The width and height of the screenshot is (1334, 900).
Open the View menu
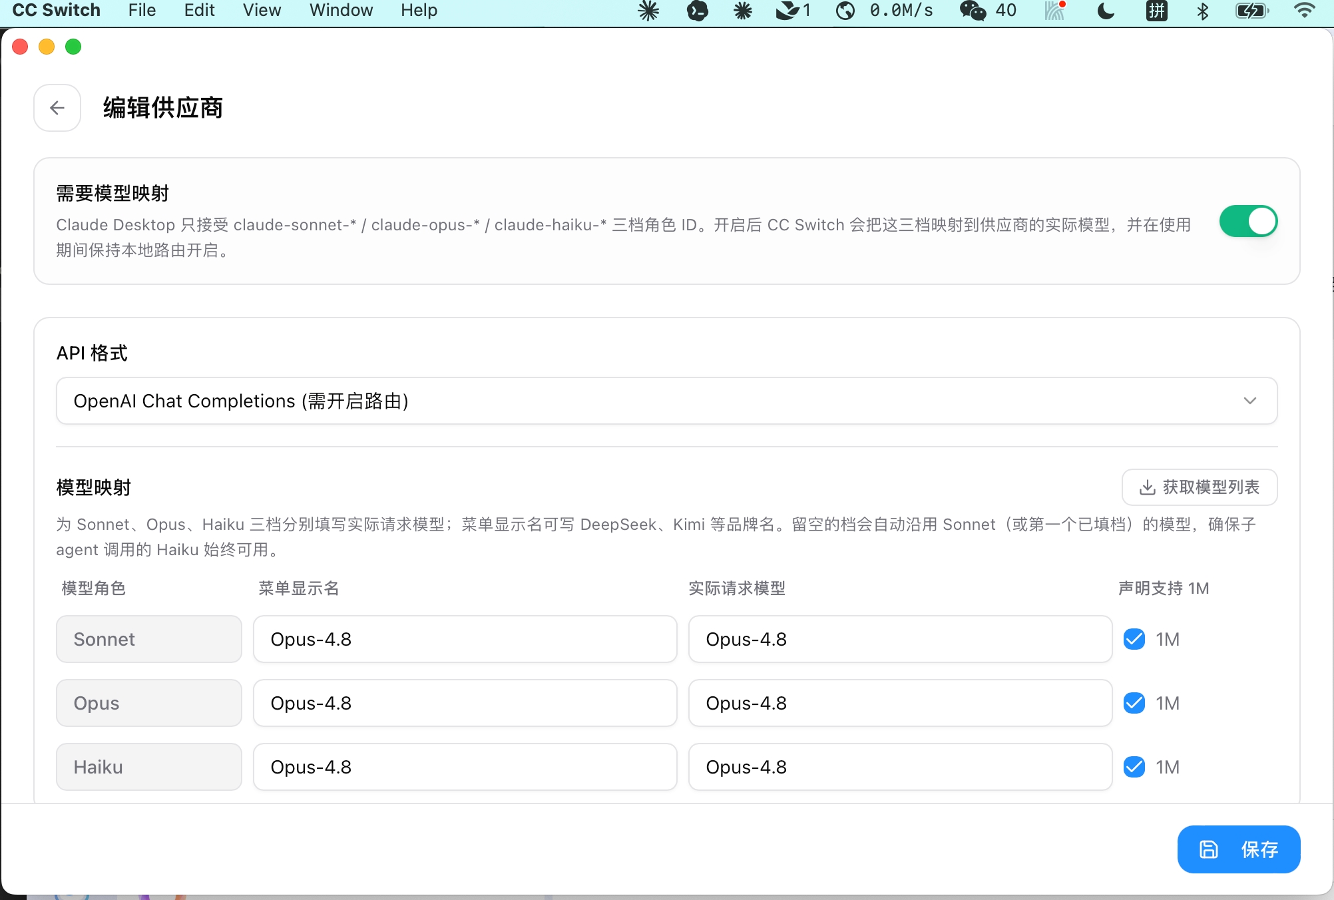pyautogui.click(x=262, y=11)
